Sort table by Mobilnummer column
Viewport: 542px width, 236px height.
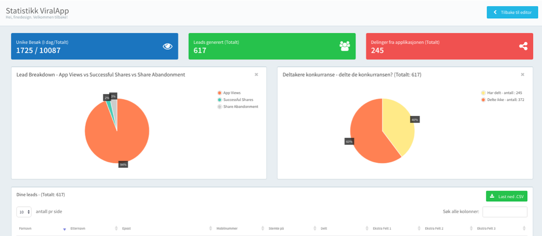(239, 228)
